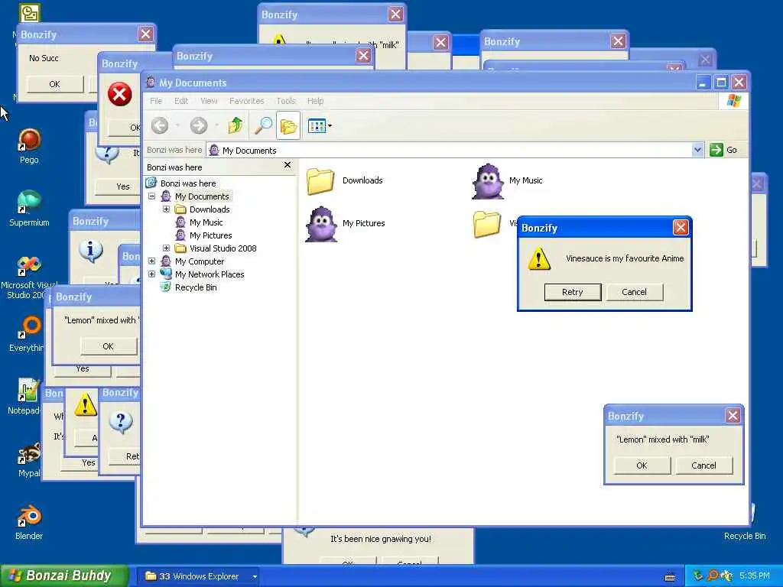Open Microsoft Visual Studio desktop shortcut
The width and height of the screenshot is (783, 587).
tap(29, 277)
